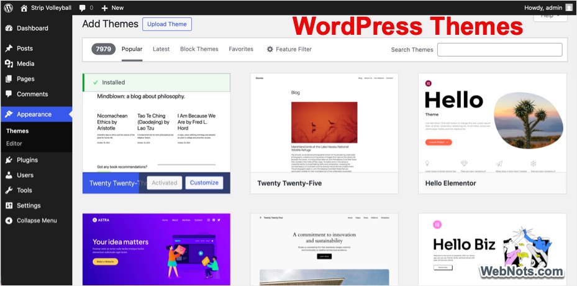Open the Howdy, admin account menu
577x286 pixels.
[548, 7]
